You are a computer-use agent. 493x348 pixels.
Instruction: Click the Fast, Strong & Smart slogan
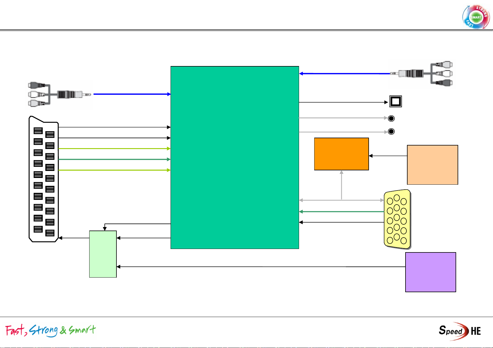51,330
